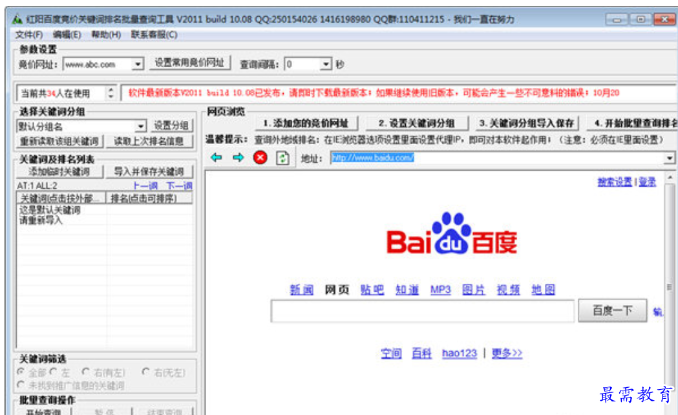678x415 pixels.
Task: Open the 联系客服(C) menu
Action: point(154,35)
